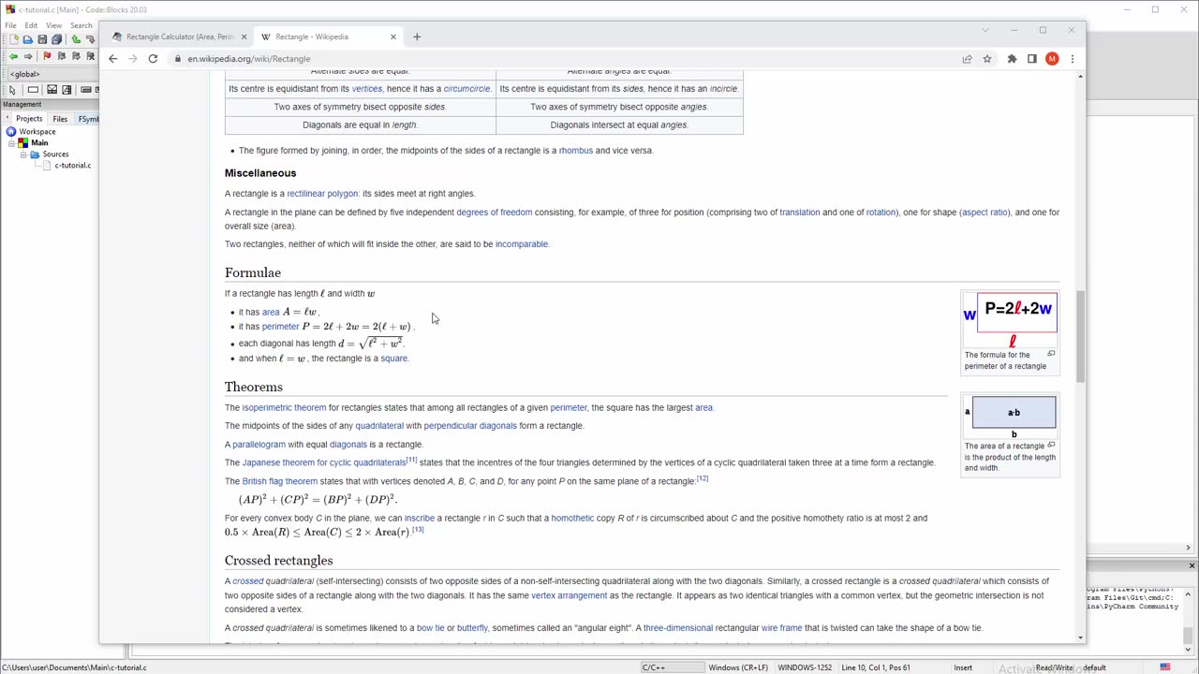Follow the incomparable link
The image size is (1199, 674).
click(x=521, y=244)
